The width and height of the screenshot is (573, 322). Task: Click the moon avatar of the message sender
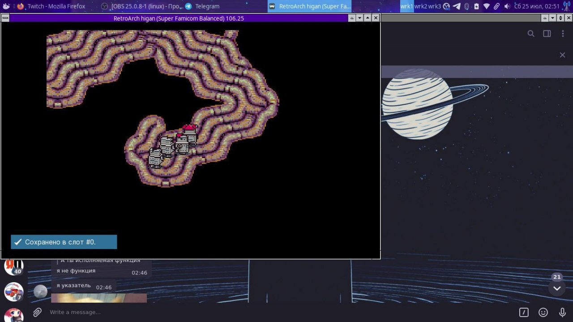click(x=40, y=292)
